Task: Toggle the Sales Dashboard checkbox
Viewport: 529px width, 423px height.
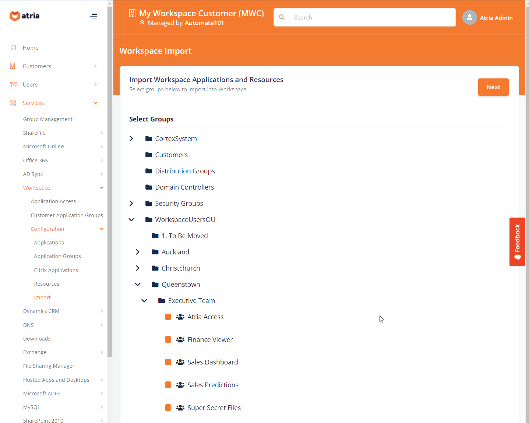Action: pos(168,362)
